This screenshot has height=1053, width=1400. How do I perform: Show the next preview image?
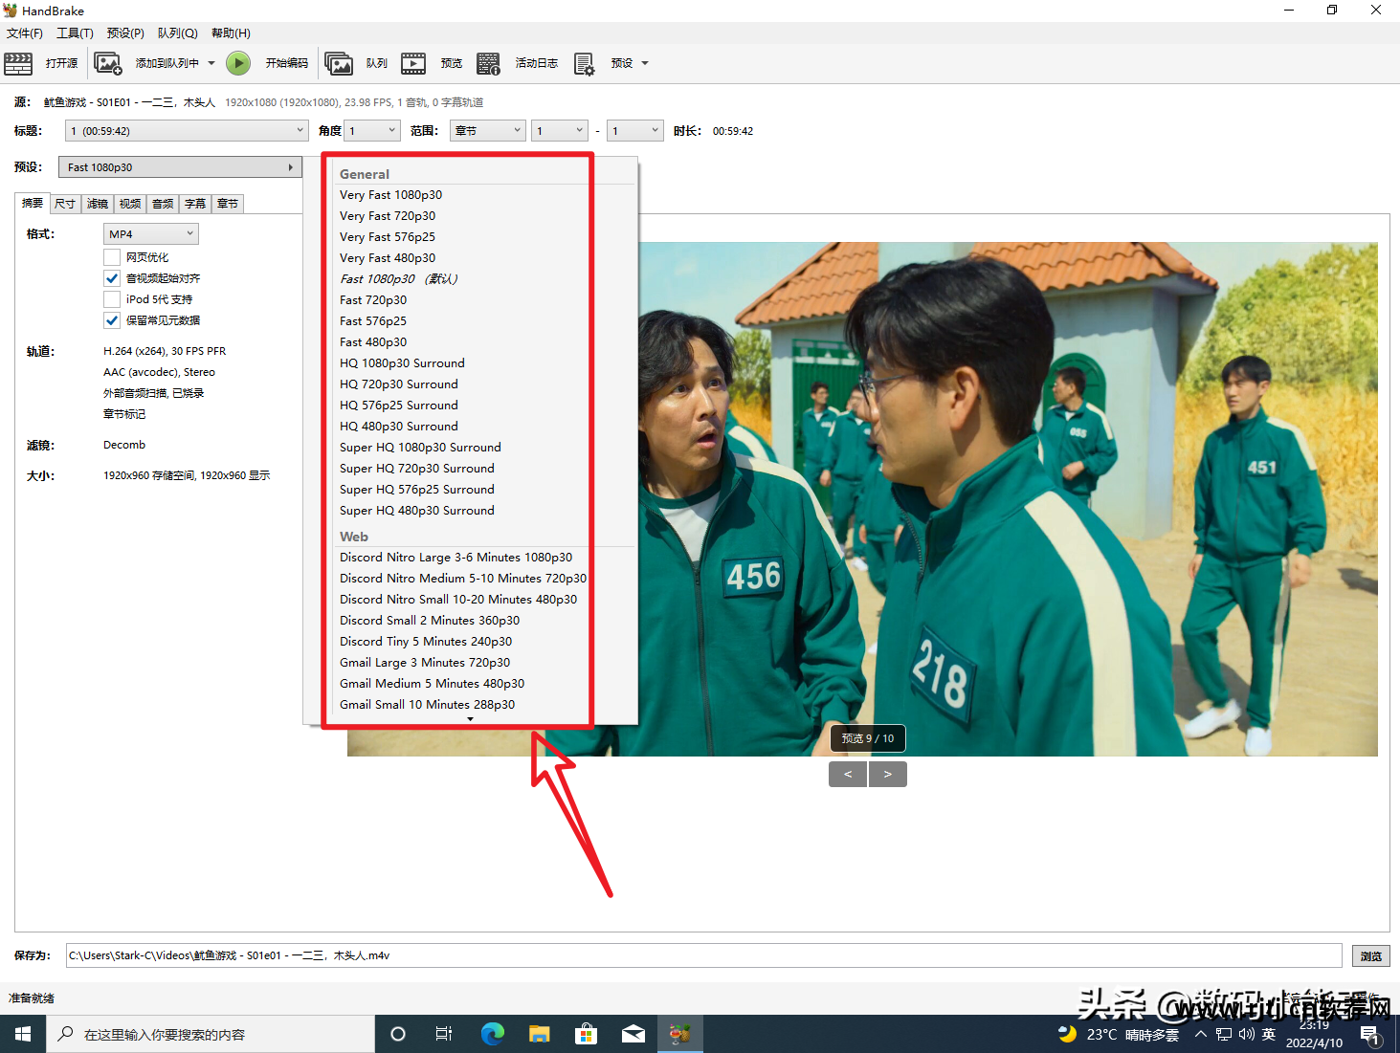[888, 775]
